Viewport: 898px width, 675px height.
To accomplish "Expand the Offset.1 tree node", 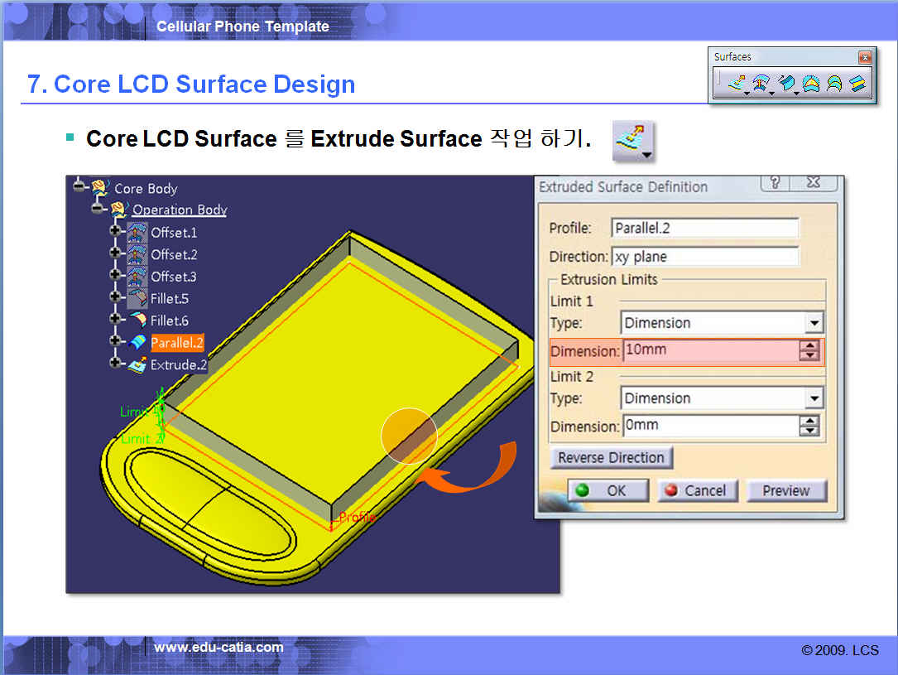I will click(x=116, y=233).
